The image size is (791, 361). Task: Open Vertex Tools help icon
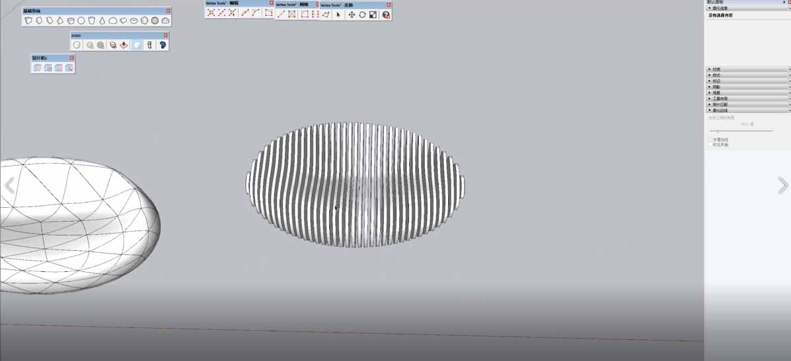tap(386, 15)
